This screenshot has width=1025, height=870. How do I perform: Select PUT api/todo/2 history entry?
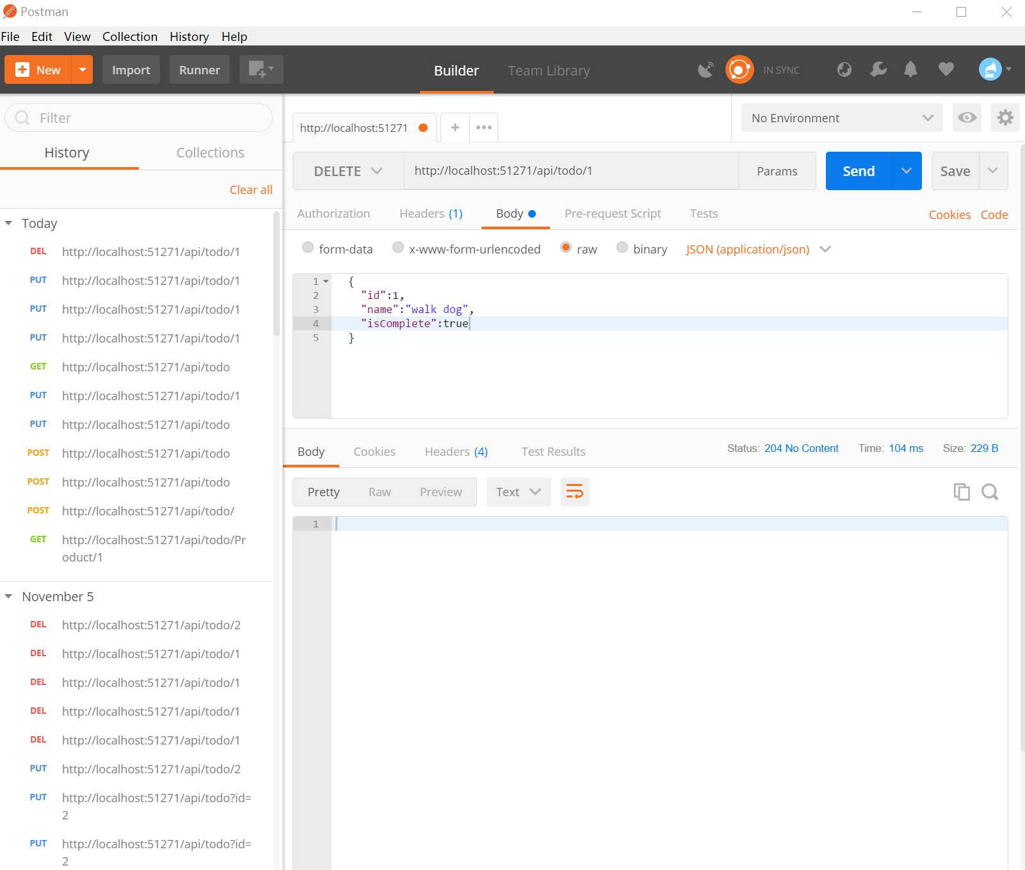(136, 769)
